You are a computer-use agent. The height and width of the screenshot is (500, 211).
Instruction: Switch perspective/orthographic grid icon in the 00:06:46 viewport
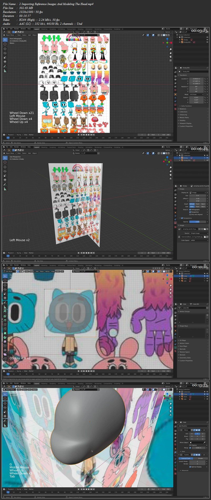pyautogui.click(x=170, y=179)
